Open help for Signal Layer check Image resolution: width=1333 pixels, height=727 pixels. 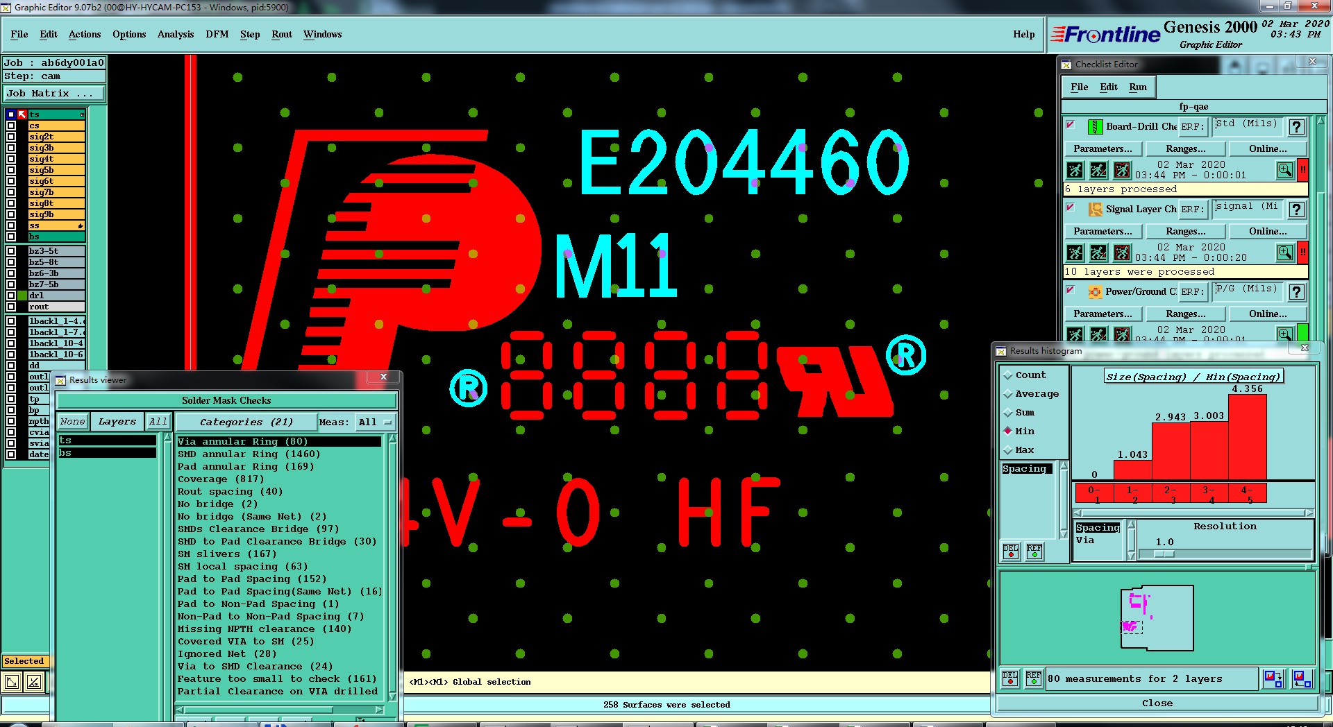tap(1296, 209)
